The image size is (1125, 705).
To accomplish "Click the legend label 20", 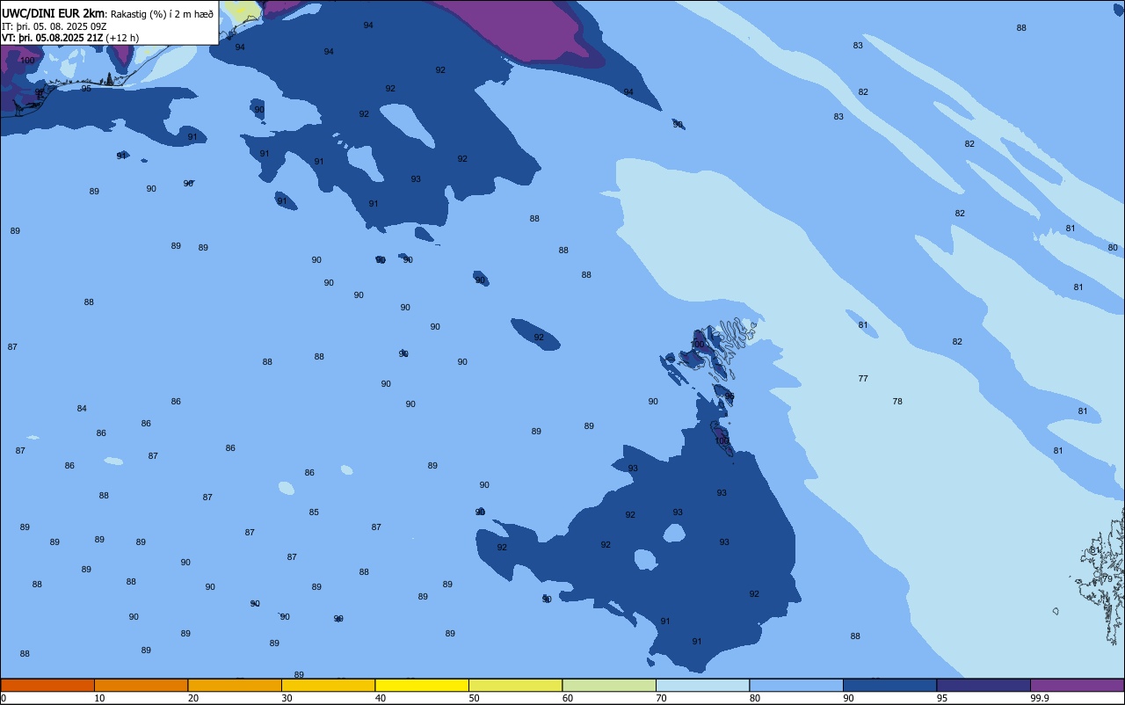I will [x=193, y=698].
